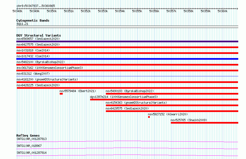
Task: Click nsv4161200 (gnomADStructuralVariants) label
Action: coord(47,79)
